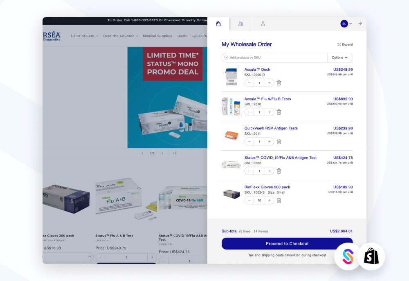Click Expand to enlarge the order panel

345,45
